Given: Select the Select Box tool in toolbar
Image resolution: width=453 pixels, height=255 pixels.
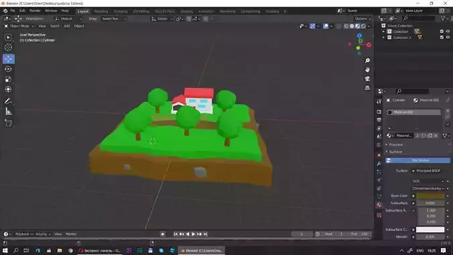Looking at the screenshot, I should [8, 38].
